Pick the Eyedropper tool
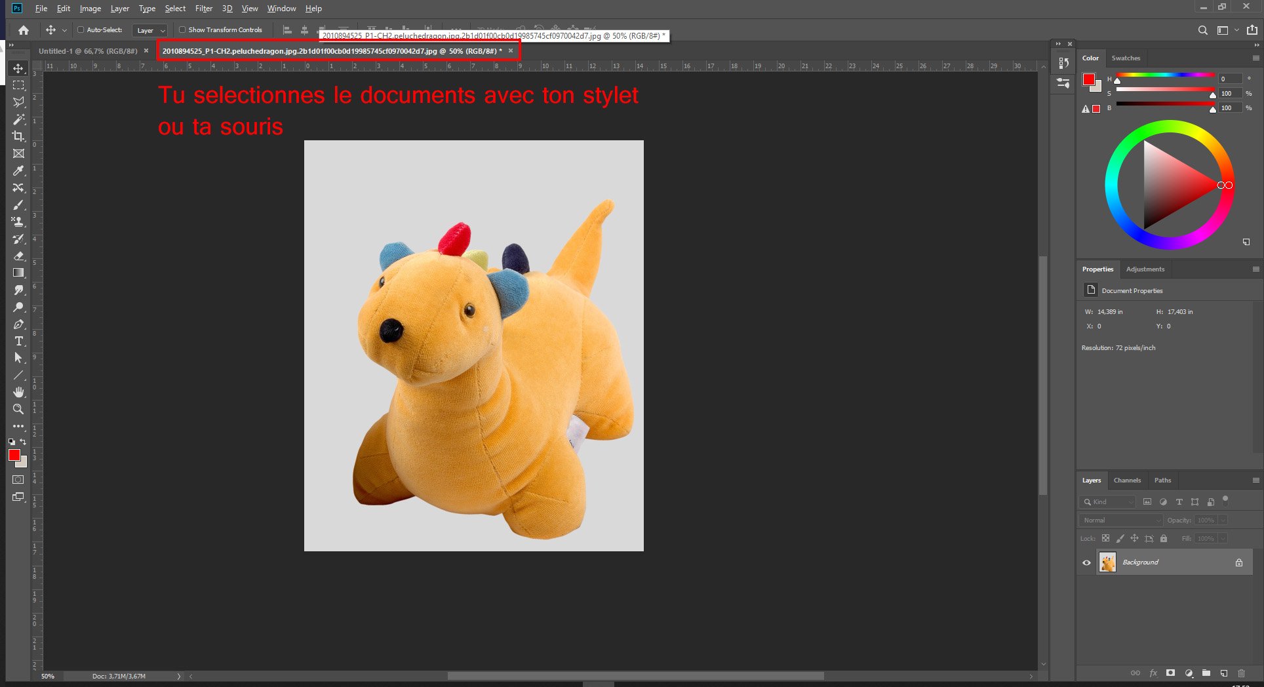Screen dimensions: 1264x687 pyautogui.click(x=18, y=171)
